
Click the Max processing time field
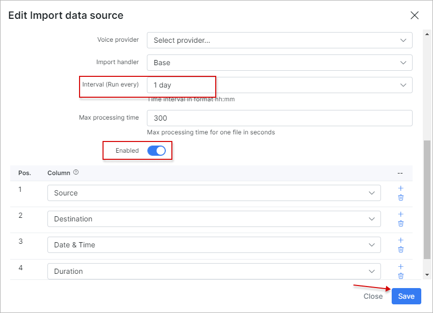pyautogui.click(x=279, y=118)
